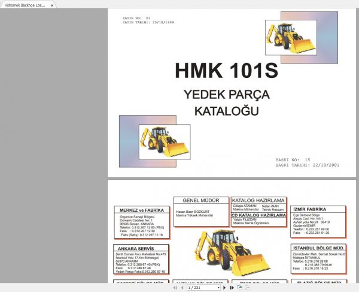The width and height of the screenshot is (359, 292).
Task: Click the Hasan Basri BOZKURT name
Action: pyautogui.click(x=193, y=212)
